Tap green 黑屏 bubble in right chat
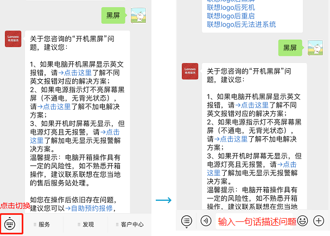This screenshot has height=236, width=330. 290,48
